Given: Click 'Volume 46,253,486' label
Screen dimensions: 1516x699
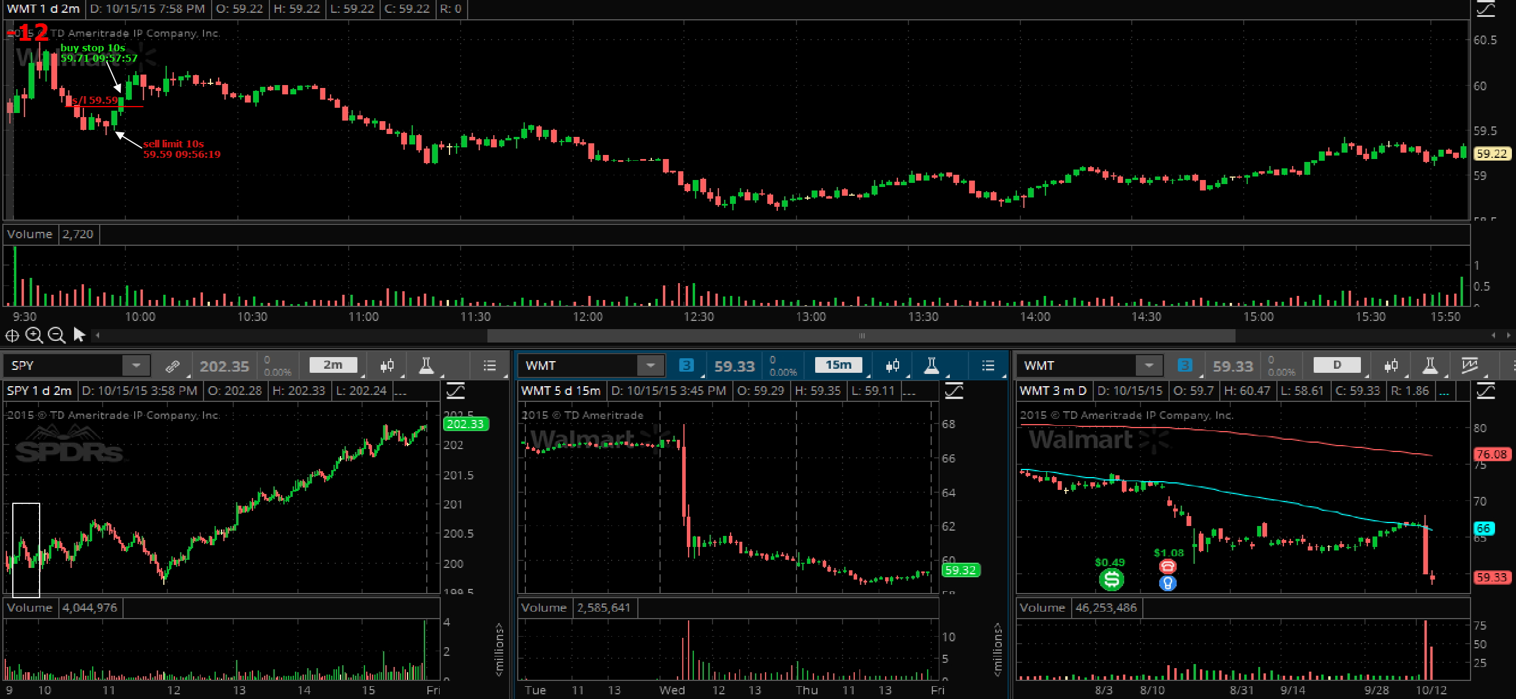Looking at the screenshot, I should coord(1078,608).
